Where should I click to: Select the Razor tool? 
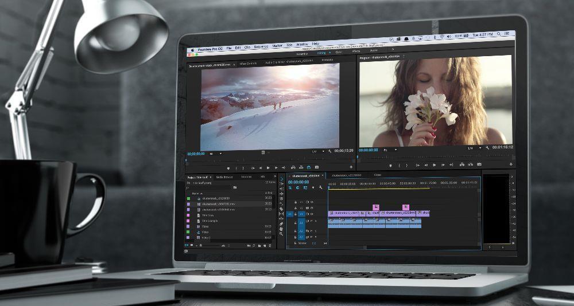coord(281,209)
